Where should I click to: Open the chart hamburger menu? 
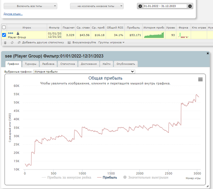pos(200,79)
